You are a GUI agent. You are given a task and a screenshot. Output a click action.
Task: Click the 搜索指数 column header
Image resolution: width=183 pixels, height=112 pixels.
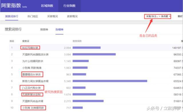[77, 41]
